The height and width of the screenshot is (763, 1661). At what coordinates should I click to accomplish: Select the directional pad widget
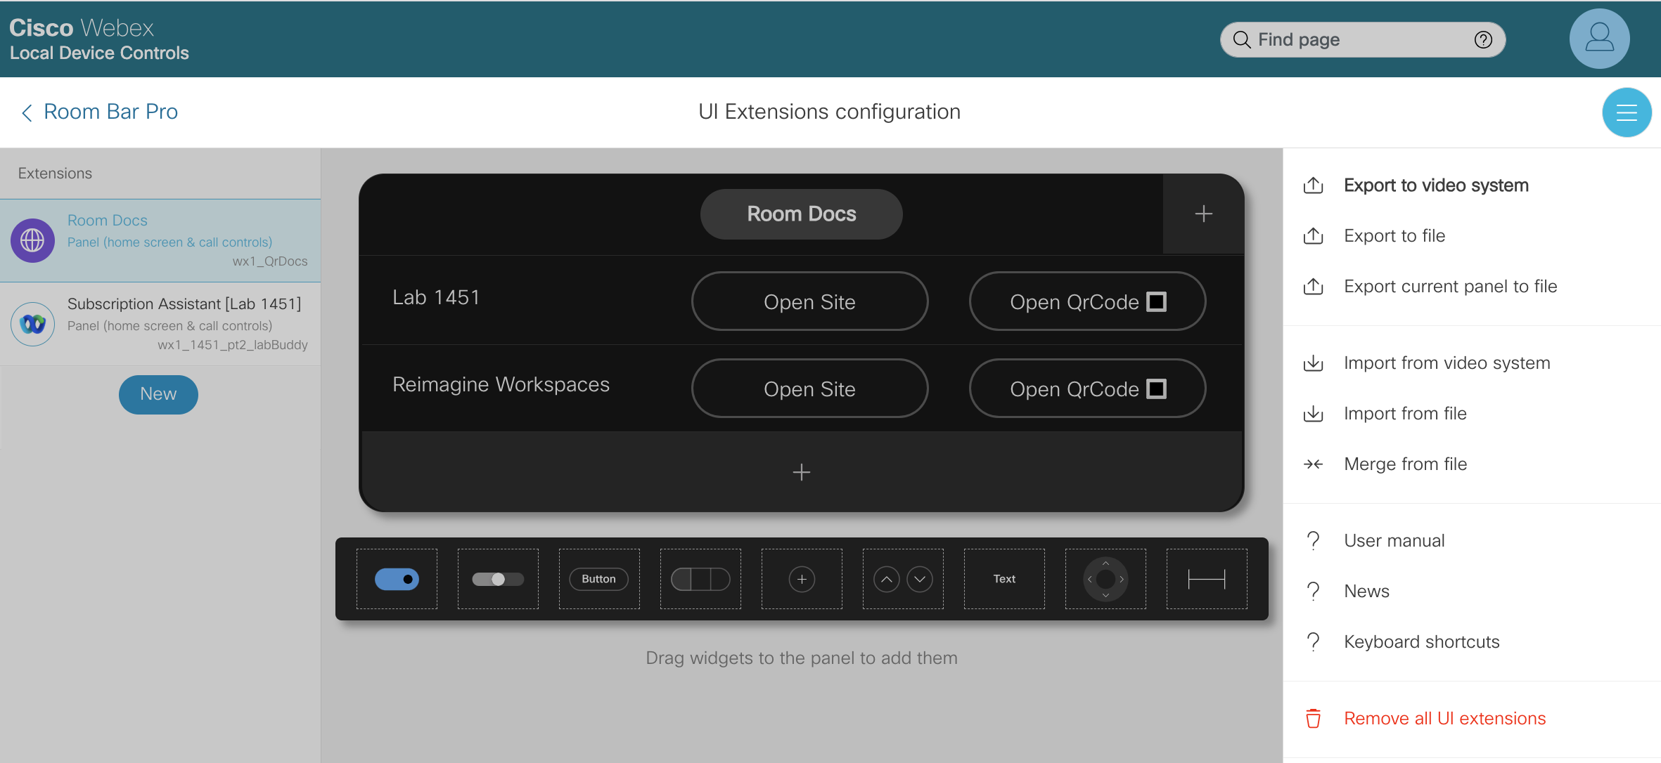1105,579
